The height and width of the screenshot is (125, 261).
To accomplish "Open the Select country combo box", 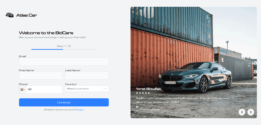I will click(x=87, y=89).
